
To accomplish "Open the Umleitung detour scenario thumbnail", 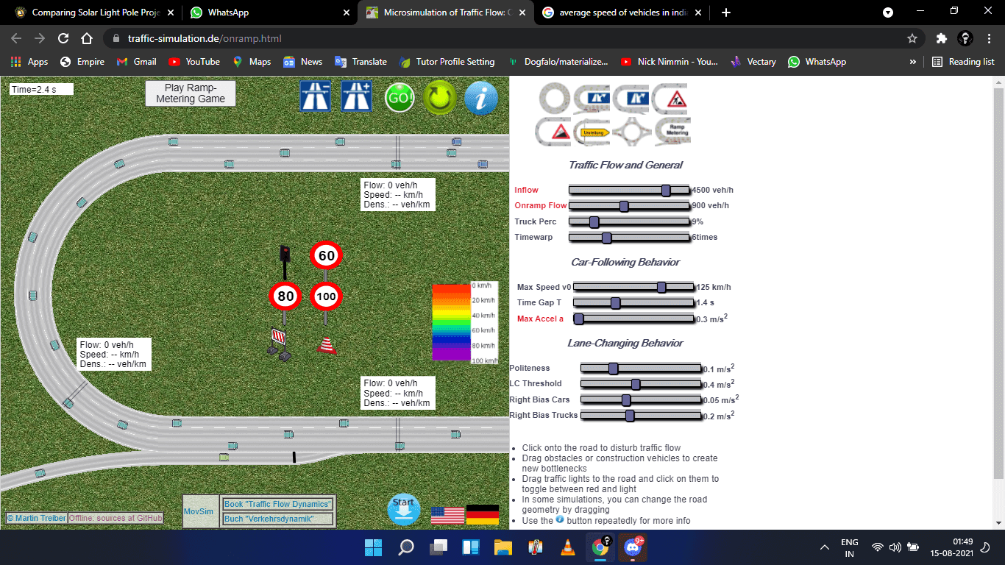I will 593,131.
